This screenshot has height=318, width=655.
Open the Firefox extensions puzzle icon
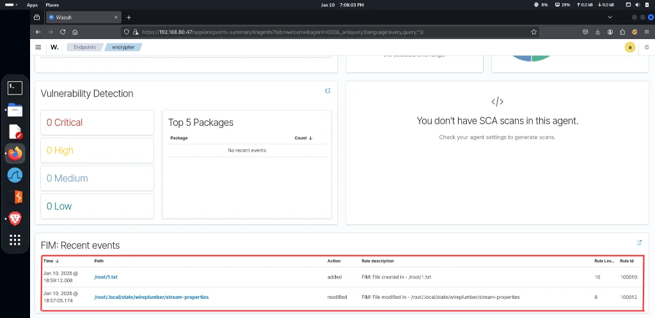(622, 32)
